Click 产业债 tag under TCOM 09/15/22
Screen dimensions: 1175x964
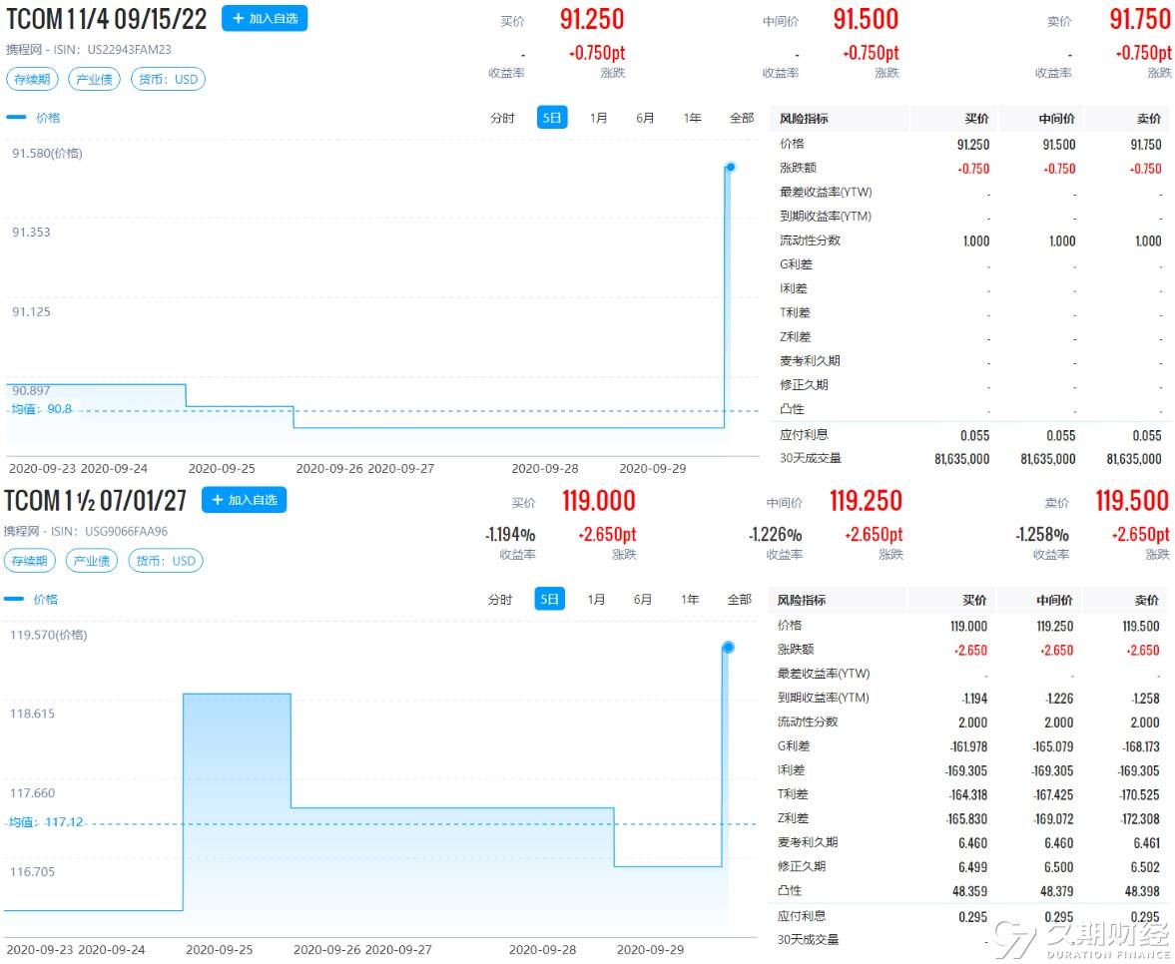coord(95,80)
